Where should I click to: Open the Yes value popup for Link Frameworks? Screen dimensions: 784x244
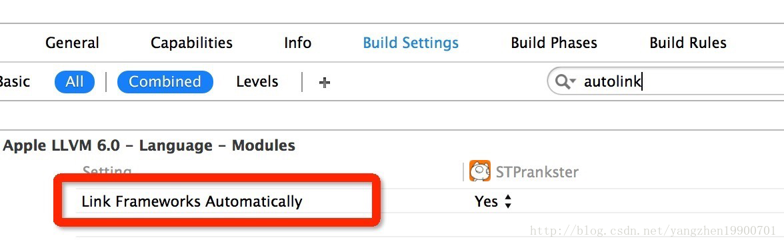493,201
